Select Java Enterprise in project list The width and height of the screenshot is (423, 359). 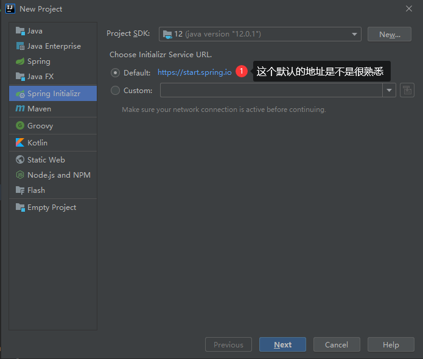pos(53,46)
